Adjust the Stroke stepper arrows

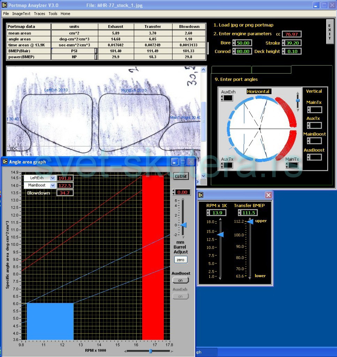(x=283, y=43)
